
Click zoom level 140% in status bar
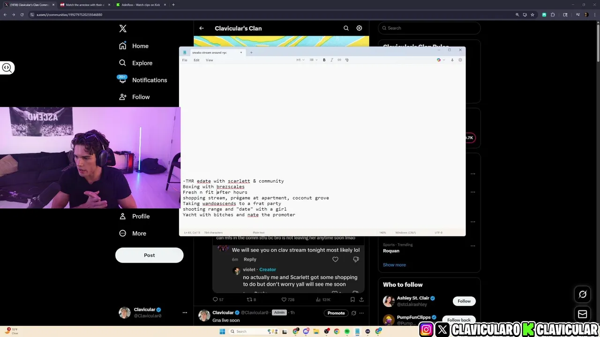click(382, 233)
